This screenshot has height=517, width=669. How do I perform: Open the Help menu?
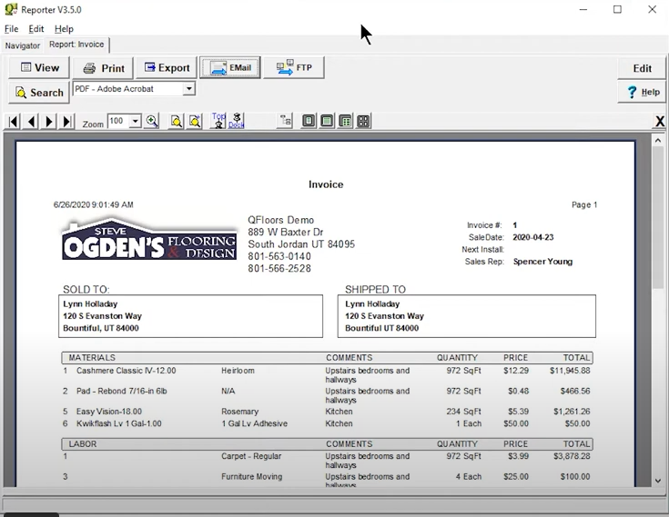click(x=64, y=29)
